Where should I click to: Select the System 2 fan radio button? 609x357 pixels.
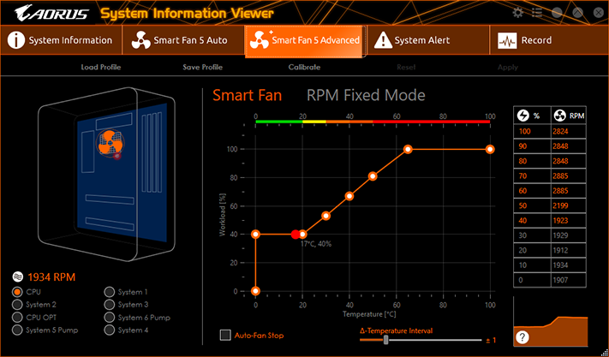pyautogui.click(x=17, y=305)
